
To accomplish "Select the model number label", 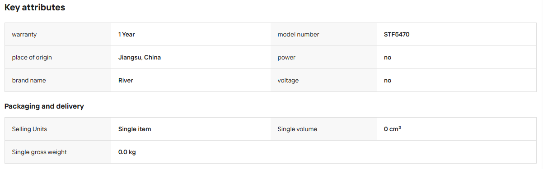I will (x=298, y=34).
